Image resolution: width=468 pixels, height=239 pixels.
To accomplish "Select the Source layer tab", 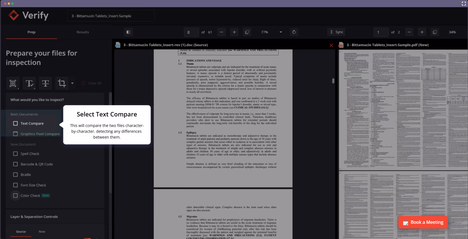I will click(21, 232).
